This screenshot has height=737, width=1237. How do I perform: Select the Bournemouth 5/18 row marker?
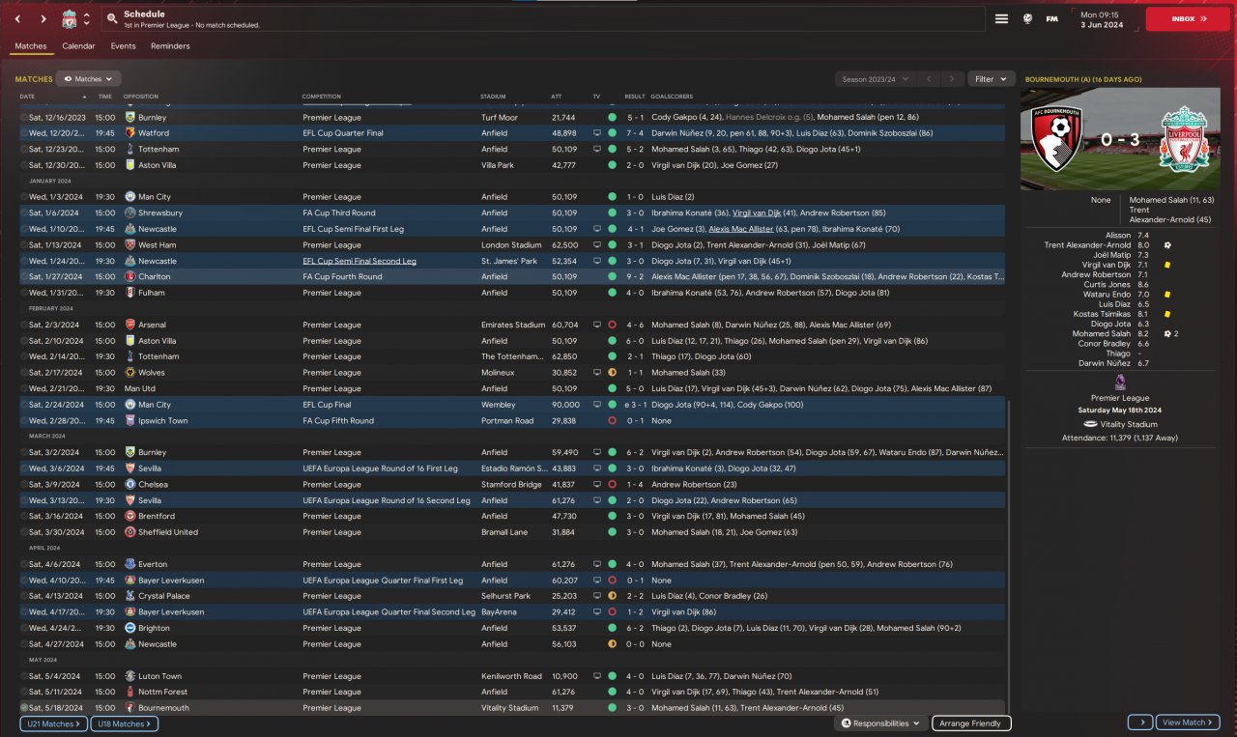pyautogui.click(x=24, y=708)
